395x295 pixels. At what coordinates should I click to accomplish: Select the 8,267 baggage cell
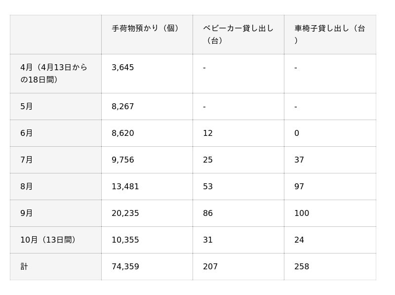pyautogui.click(x=123, y=107)
